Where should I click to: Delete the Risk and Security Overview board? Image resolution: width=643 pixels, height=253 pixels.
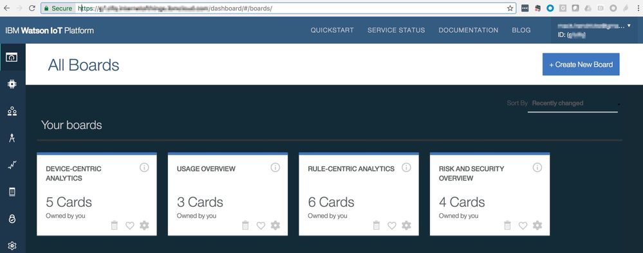click(x=507, y=225)
